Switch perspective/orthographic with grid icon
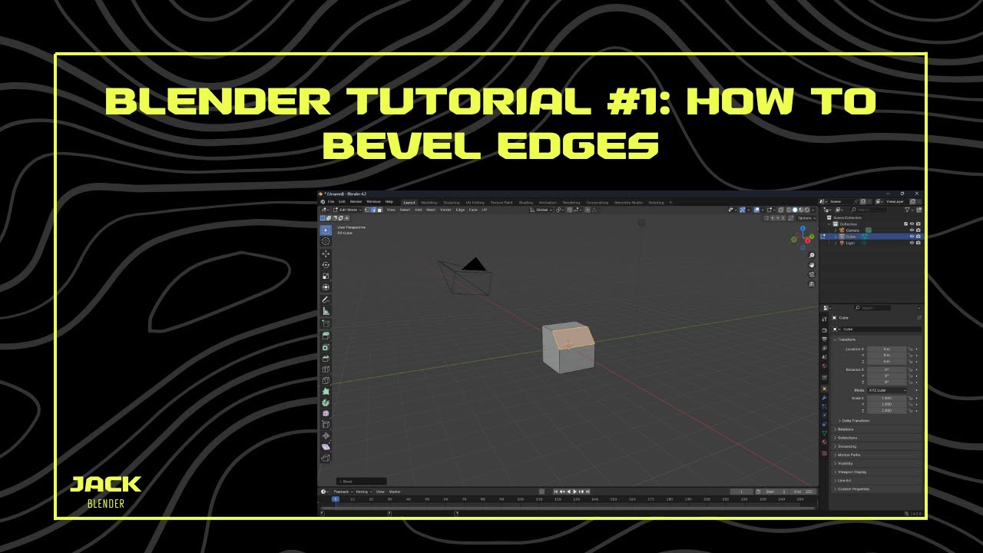This screenshot has width=983, height=553. point(812,283)
